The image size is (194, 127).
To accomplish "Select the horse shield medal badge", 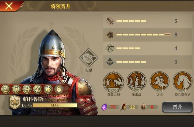I will (x=16, y=89).
